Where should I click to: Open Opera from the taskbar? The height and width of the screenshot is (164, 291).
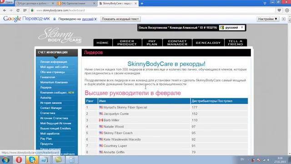[x=19, y=160]
